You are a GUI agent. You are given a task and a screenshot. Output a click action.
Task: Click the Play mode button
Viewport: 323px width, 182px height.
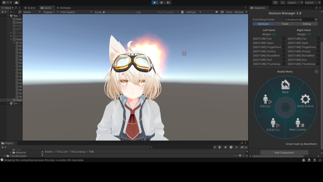(x=155, y=3)
